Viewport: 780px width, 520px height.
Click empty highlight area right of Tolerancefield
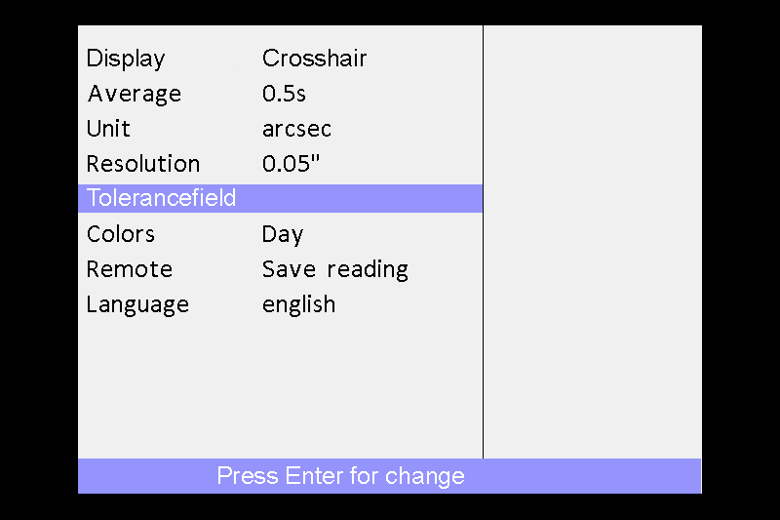tap(359, 199)
